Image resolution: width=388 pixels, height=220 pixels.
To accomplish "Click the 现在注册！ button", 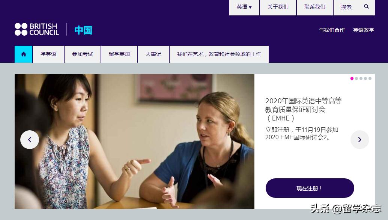I will pos(310,188).
